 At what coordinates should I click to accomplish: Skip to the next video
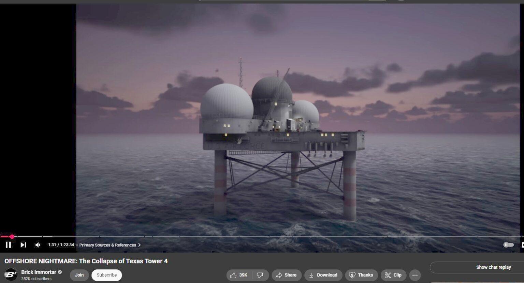coord(23,245)
